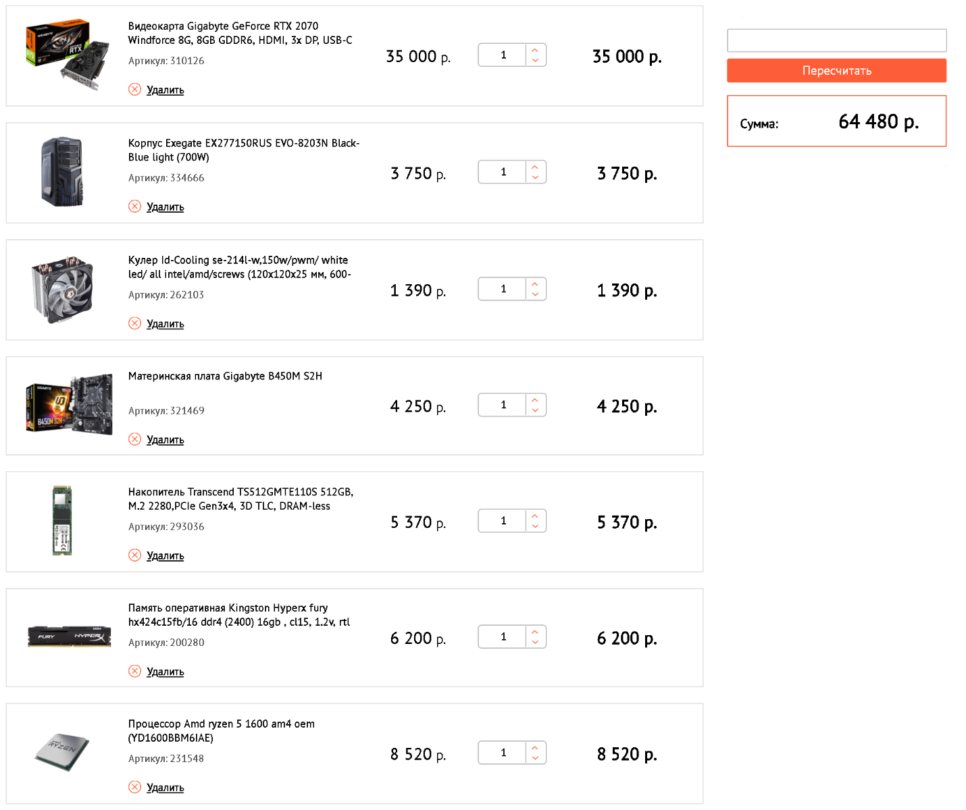Decrease quantity of the Ryzen 5 1600 processor
This screenshot has height=810, width=966.
(x=535, y=758)
